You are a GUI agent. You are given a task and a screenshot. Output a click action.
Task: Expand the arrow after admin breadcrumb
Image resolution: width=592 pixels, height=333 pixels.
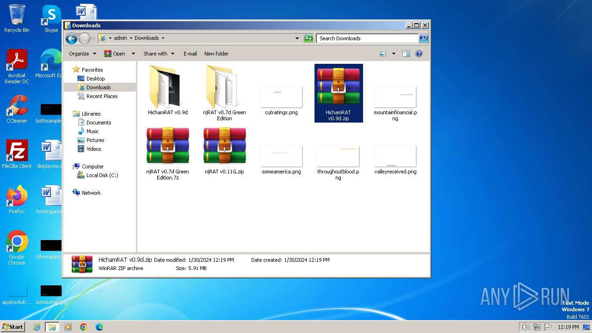[x=131, y=38]
